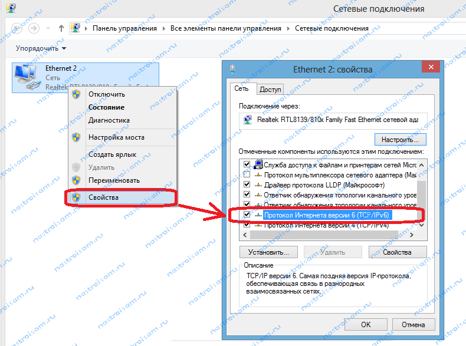This screenshot has width=466, height=346.
Task: Expand the chevron after Панель управления breadcrumb
Action: pos(164,28)
